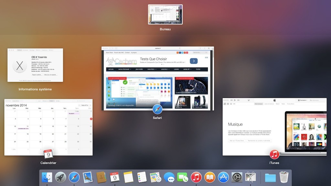This screenshot has width=331, height=186.
Task: Switch to Listes de lecture tab in iTunes
Action: (269, 104)
